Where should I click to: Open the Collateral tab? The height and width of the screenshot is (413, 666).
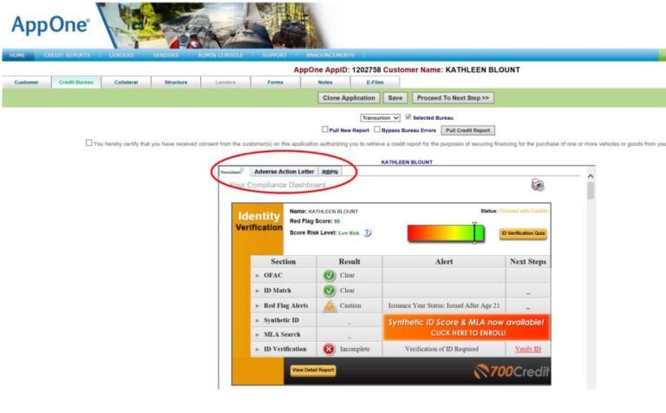click(126, 82)
